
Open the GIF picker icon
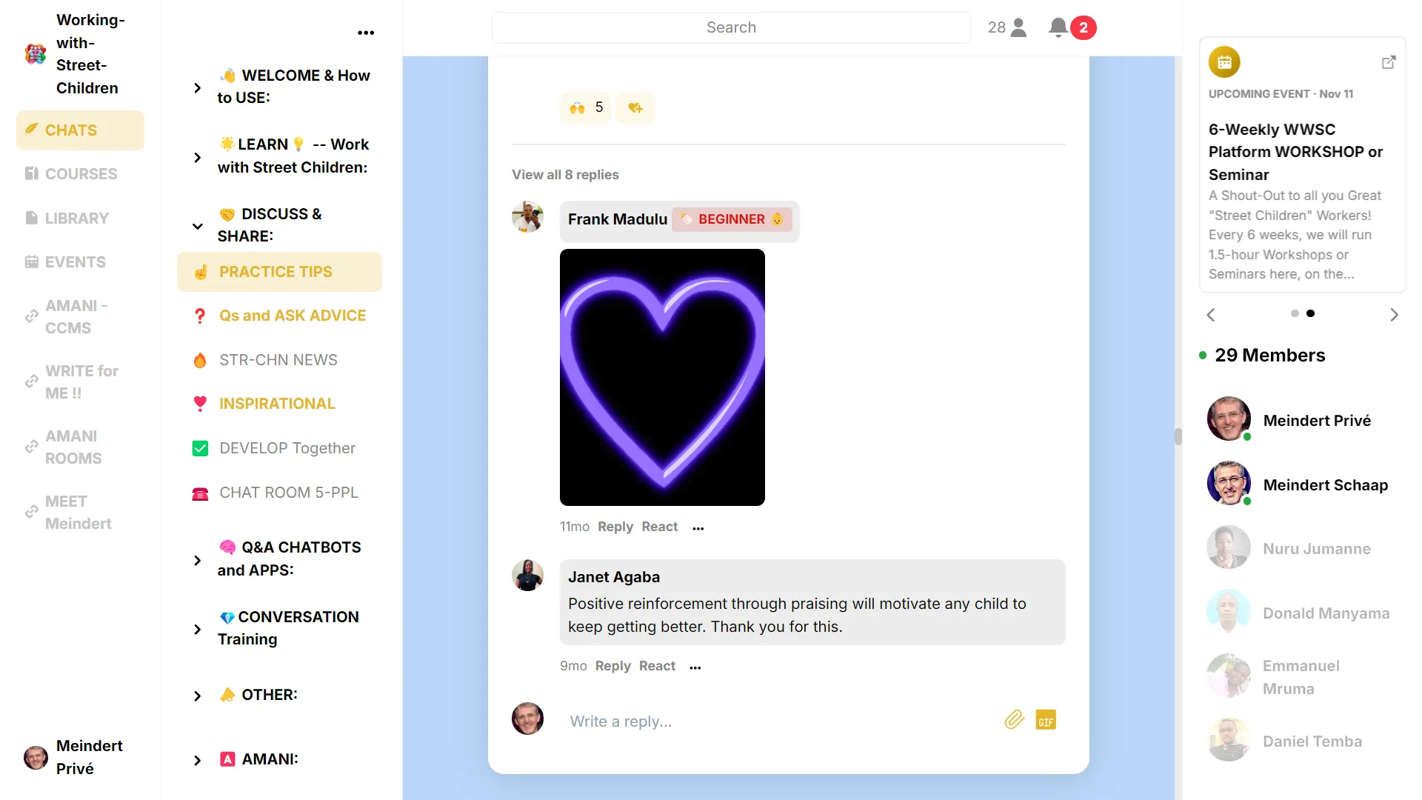(1045, 720)
